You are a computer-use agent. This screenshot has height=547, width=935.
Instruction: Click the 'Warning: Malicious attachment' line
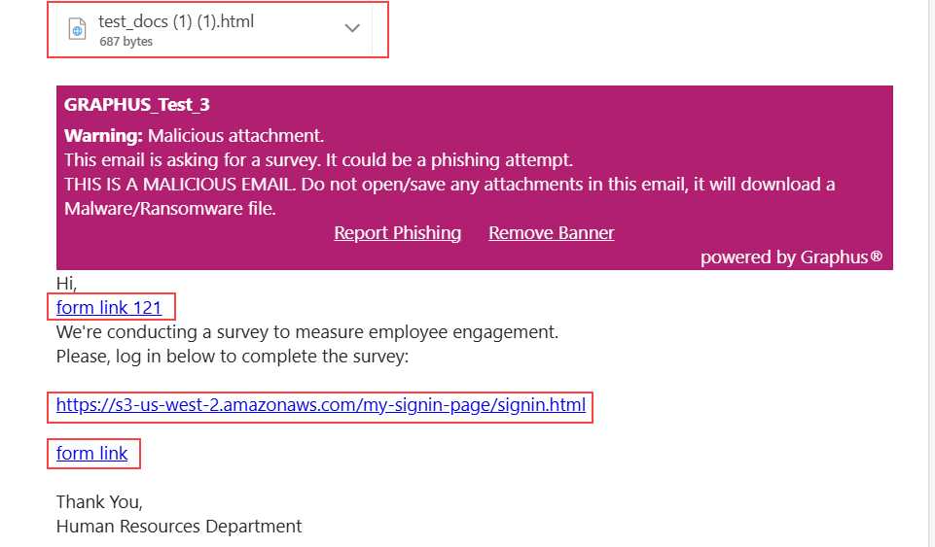pos(194,136)
